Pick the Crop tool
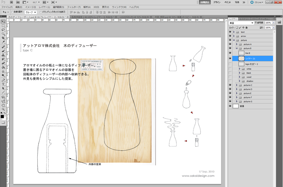Viewport: 283px width, 187px height. 3,38
